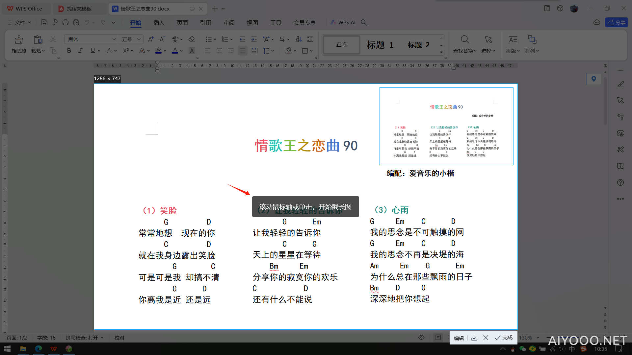Screen dimensions: 632x355
Task: Toggle character shading A button
Action: [x=192, y=51]
